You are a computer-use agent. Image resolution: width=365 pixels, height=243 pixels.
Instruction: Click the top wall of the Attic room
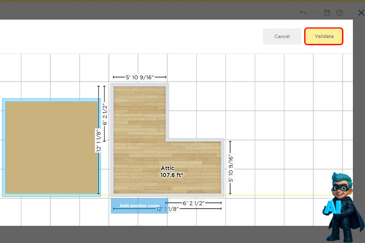point(140,85)
